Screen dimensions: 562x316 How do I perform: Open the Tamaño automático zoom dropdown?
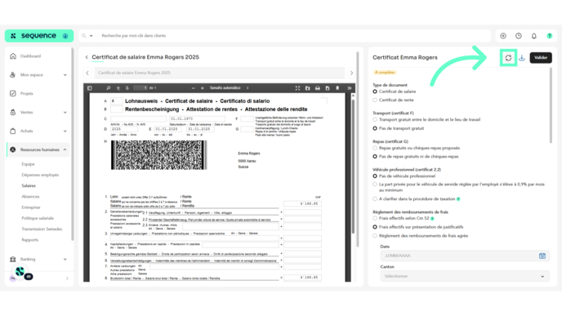pos(230,88)
